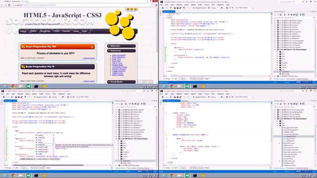Open File Explorer from top-left frame taskbar

click(21, 87)
